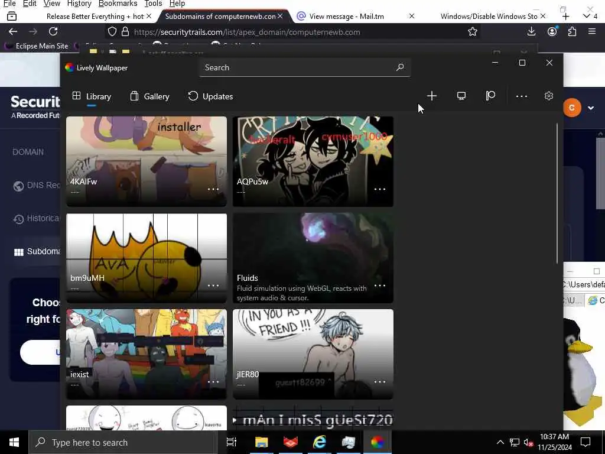Switch to the Gallery tab
Viewport: 605px width, 454px height.
coord(149,96)
